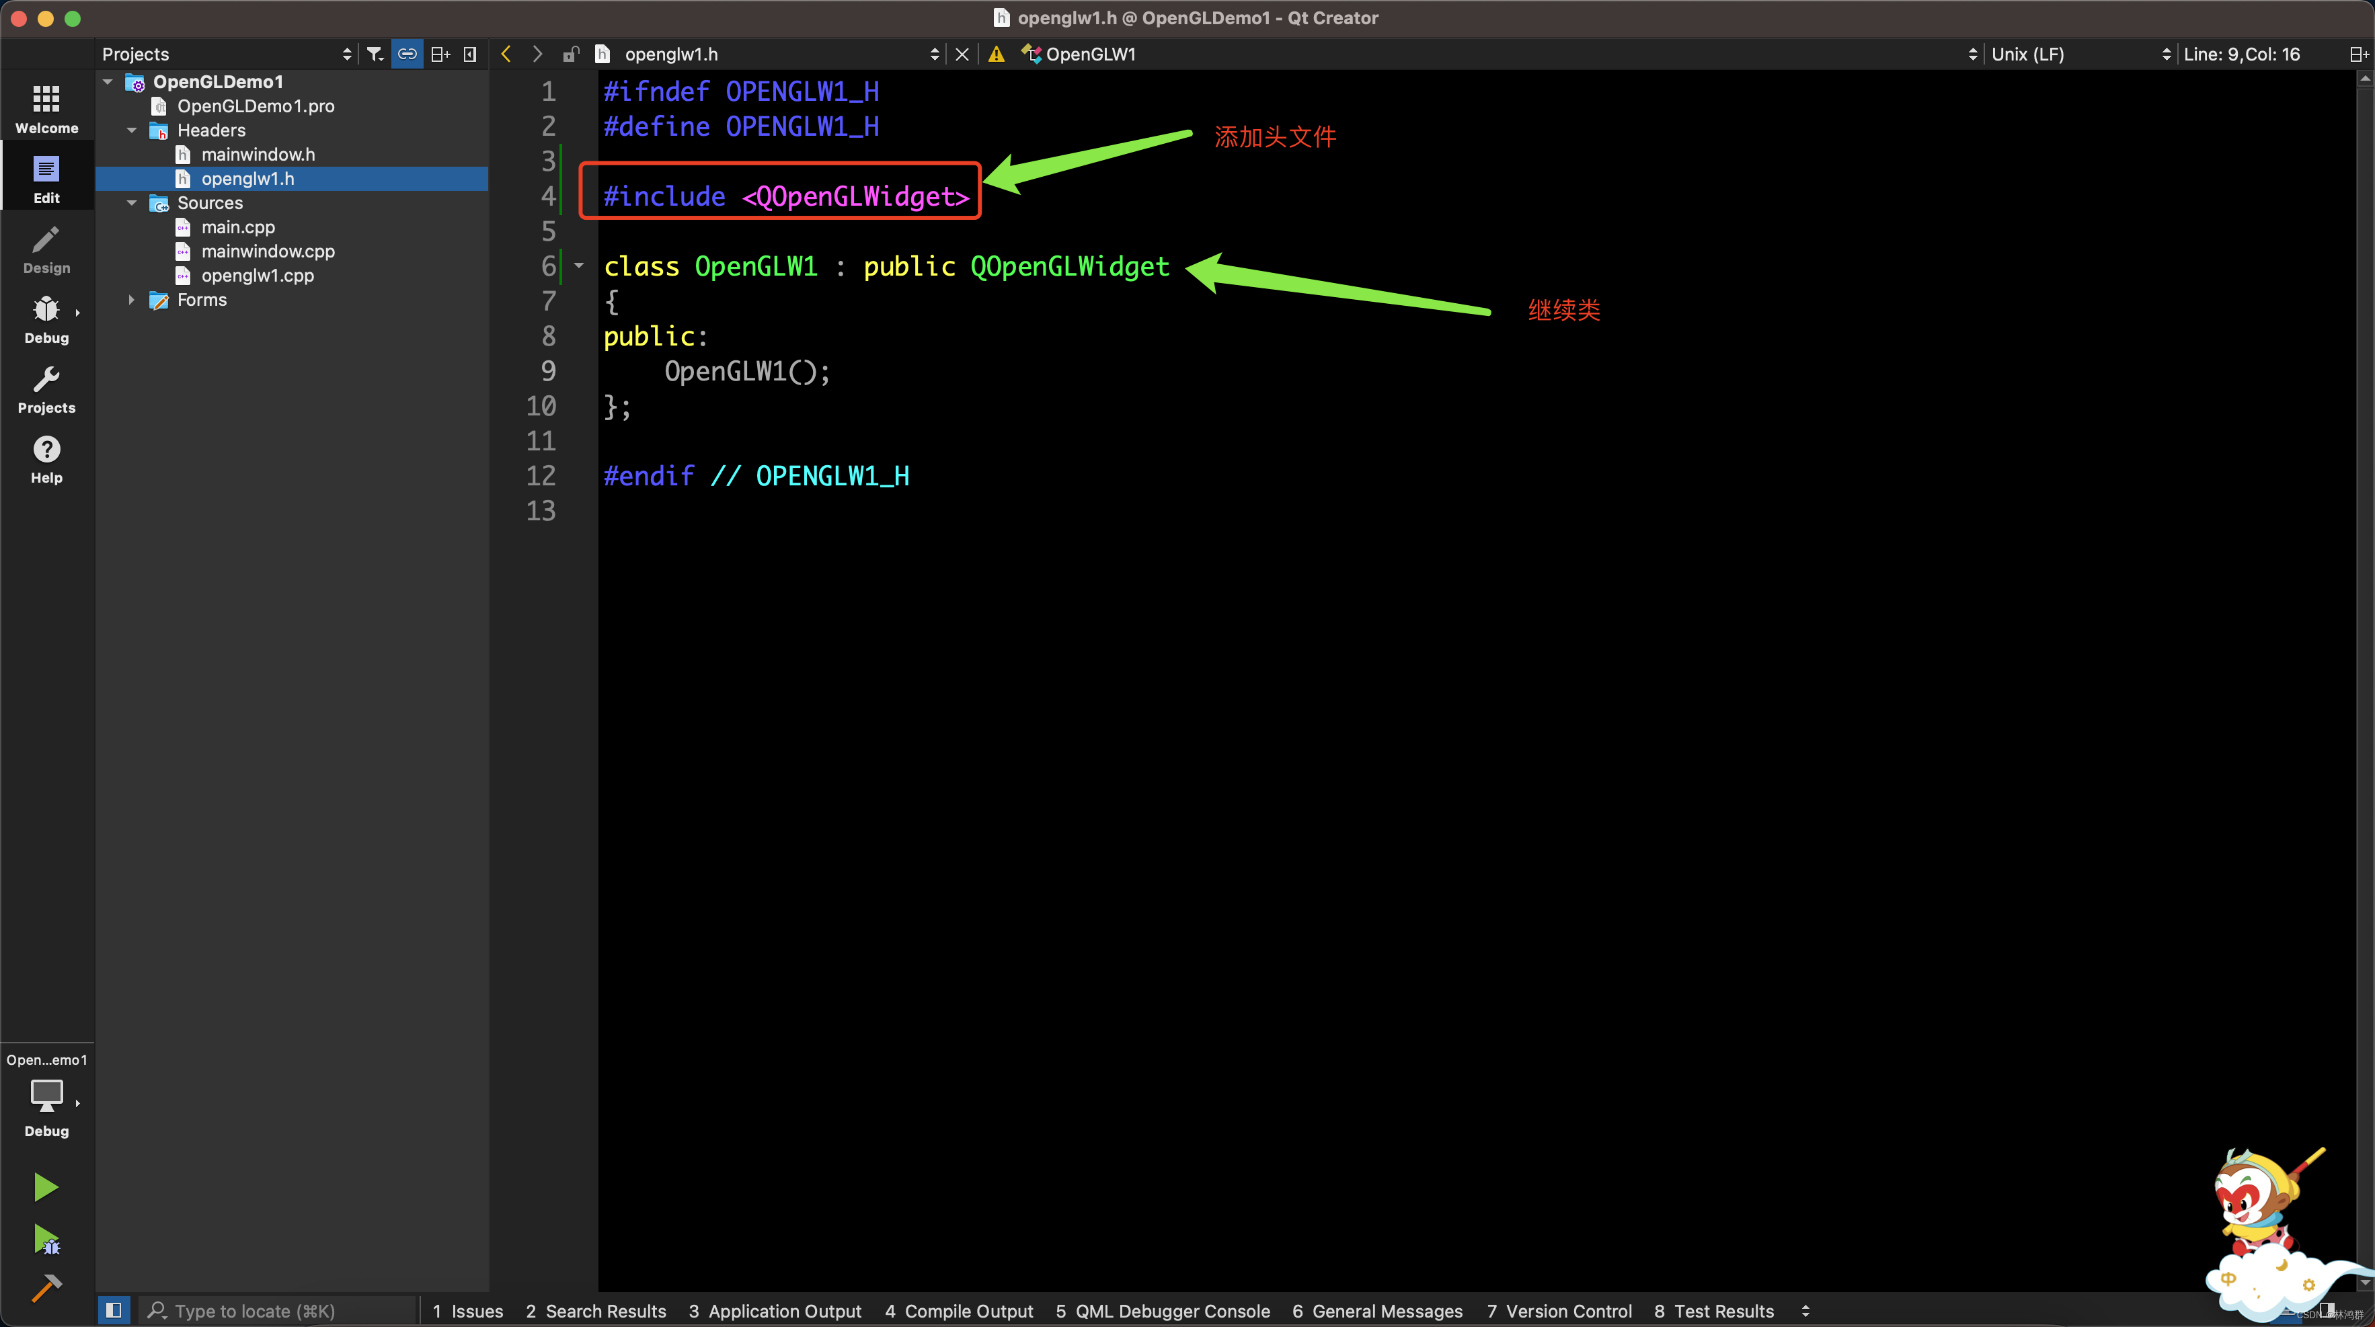Go back with the left arrow
Screen dimensions: 2375x1327
(506, 54)
